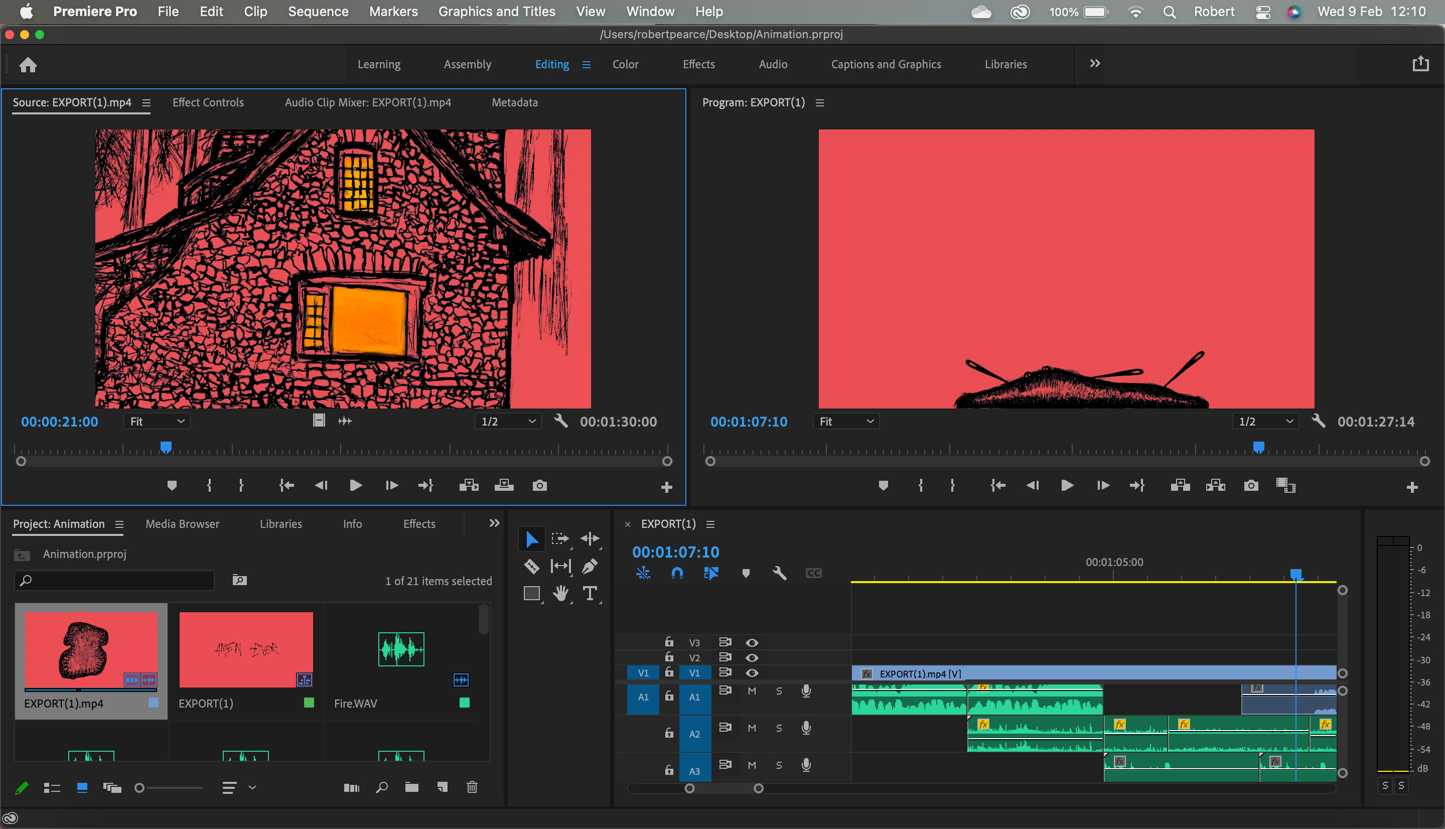Click Find magnifier in Project panel footer
The height and width of the screenshot is (829, 1445).
382,787
